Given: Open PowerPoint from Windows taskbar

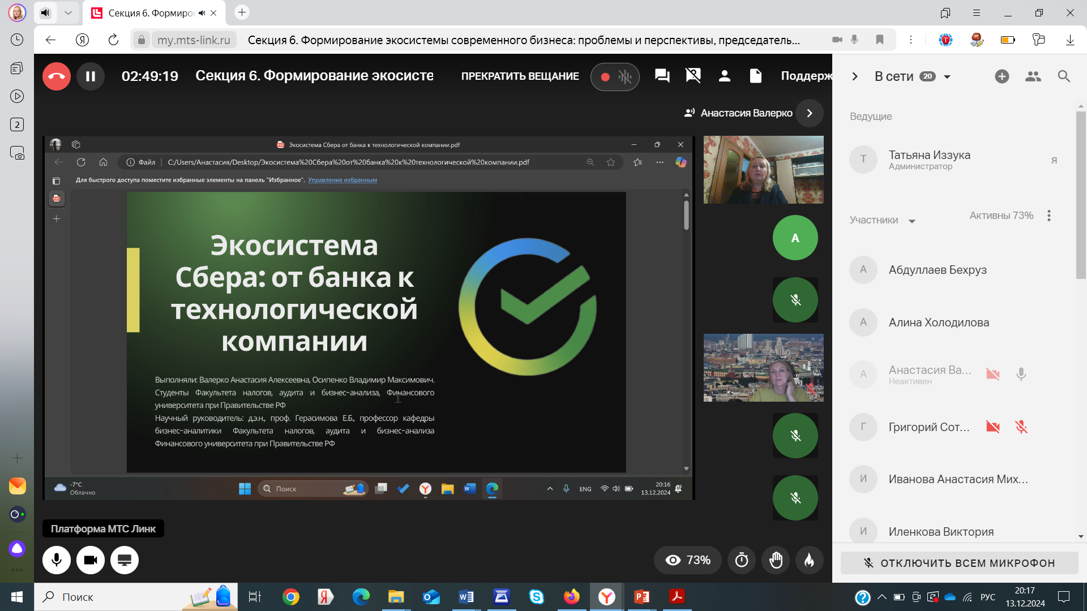Looking at the screenshot, I should 641,597.
